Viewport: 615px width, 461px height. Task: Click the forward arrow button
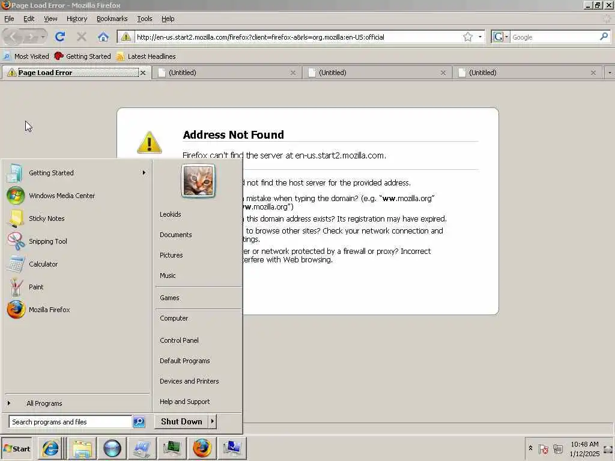31,37
